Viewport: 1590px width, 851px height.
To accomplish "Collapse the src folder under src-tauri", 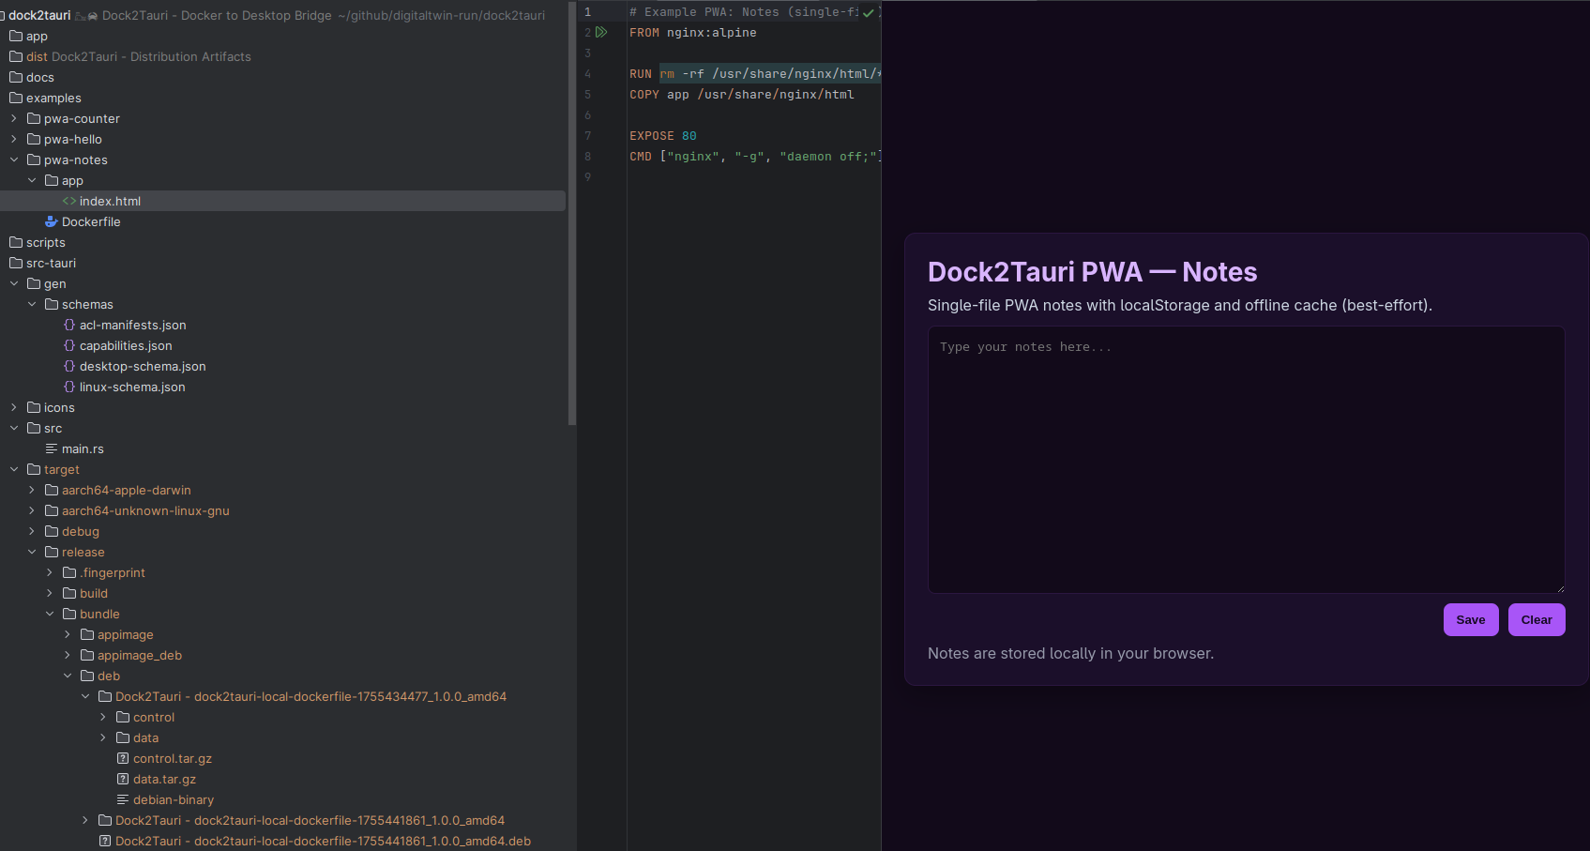I will tap(14, 428).
